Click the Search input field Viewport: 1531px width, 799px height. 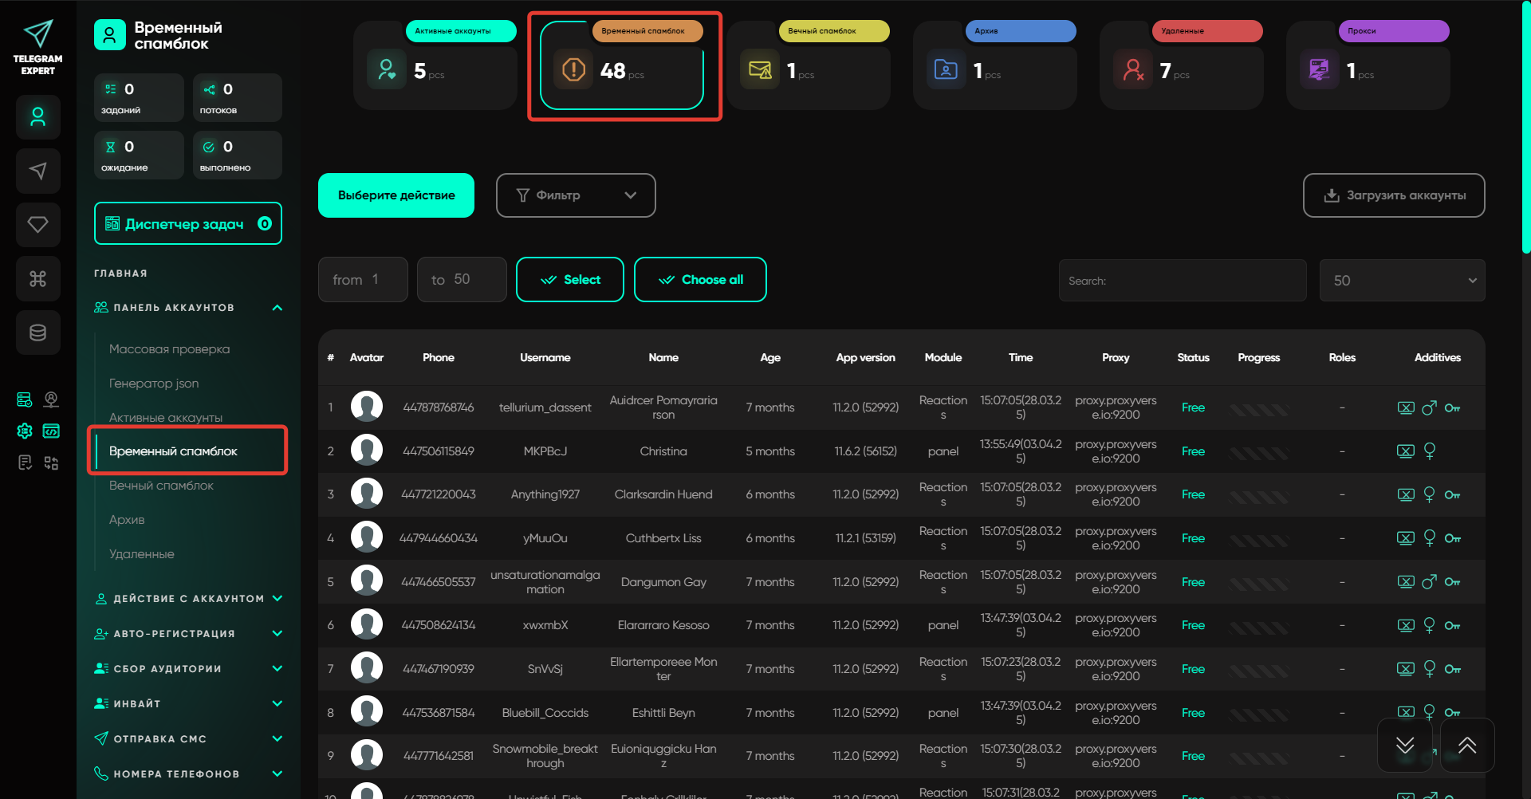click(x=1183, y=281)
